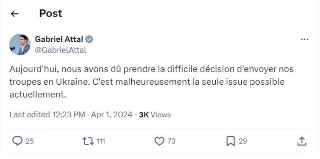Image resolution: width=320 pixels, height=159 pixels.
Task: Click the blue verified badge
Action: click(89, 39)
